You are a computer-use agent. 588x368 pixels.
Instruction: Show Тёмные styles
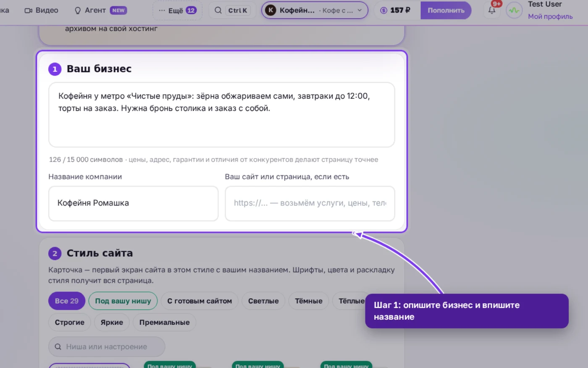[x=309, y=301]
